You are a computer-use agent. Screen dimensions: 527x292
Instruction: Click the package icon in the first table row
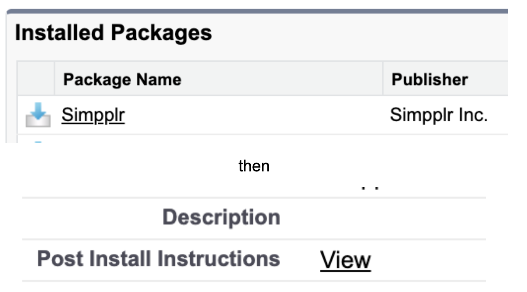[x=39, y=115]
